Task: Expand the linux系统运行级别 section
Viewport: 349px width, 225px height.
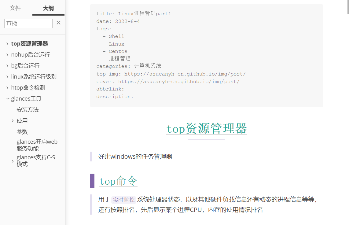Action: [7, 76]
